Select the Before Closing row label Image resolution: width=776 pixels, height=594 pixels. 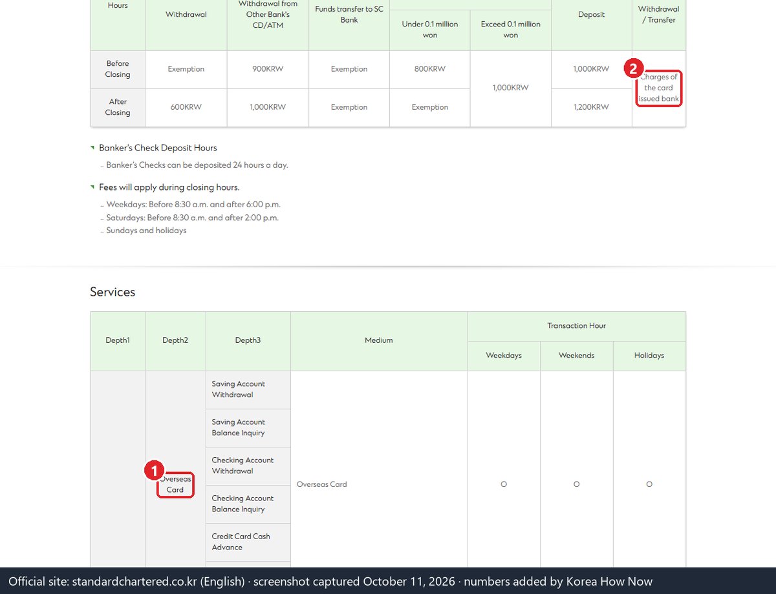tap(118, 69)
